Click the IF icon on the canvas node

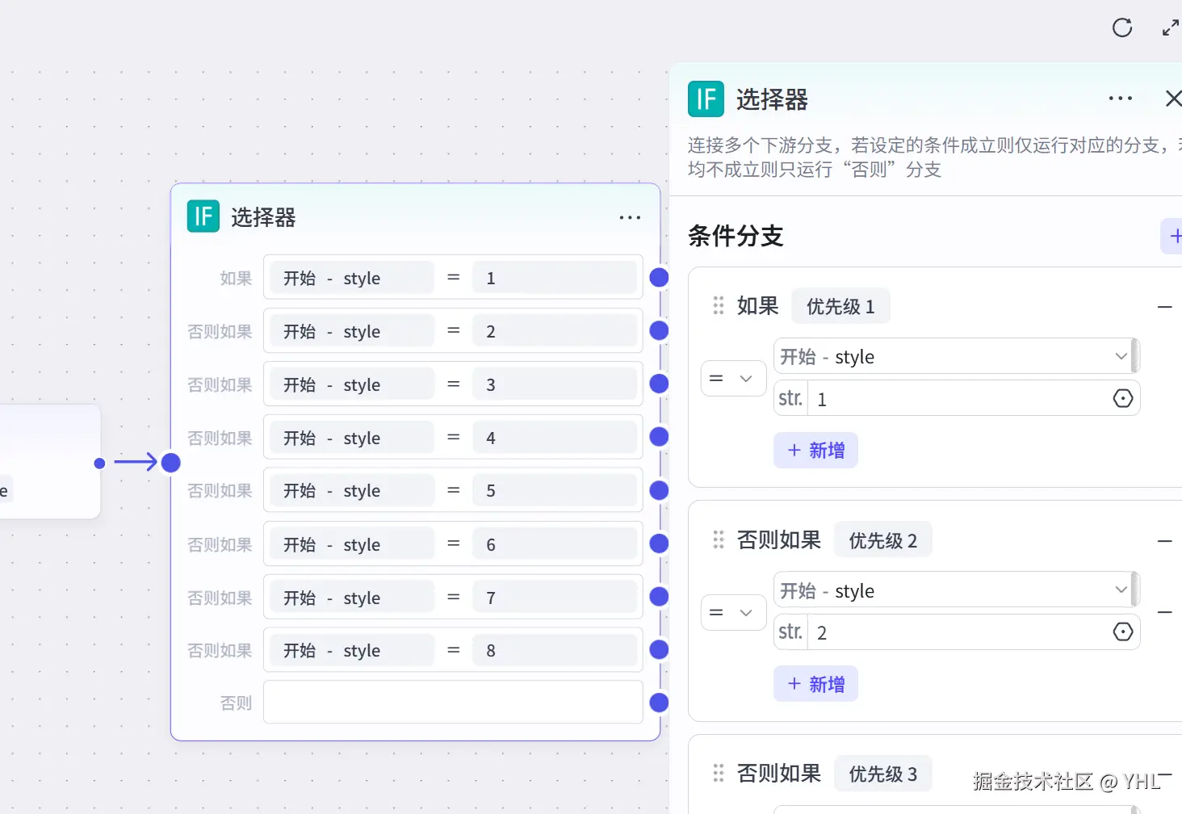coord(203,216)
